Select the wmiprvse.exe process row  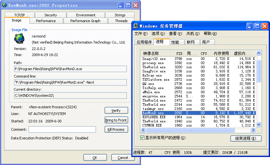click(x=198, y=96)
